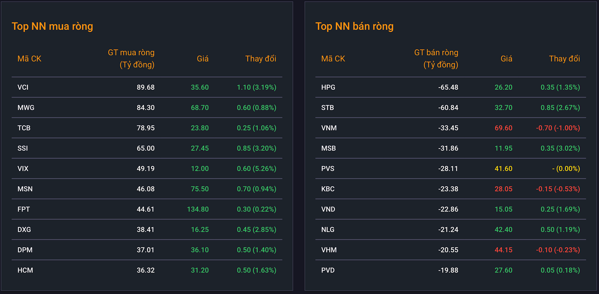Click VIX change value 0.60 (5.26%)
This screenshot has width=599, height=294.
click(x=256, y=168)
